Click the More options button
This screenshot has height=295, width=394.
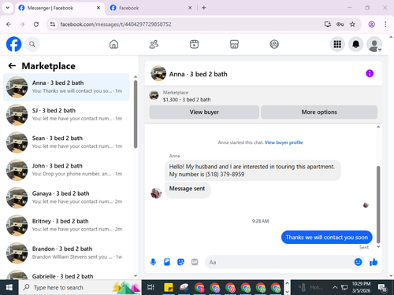pos(319,112)
